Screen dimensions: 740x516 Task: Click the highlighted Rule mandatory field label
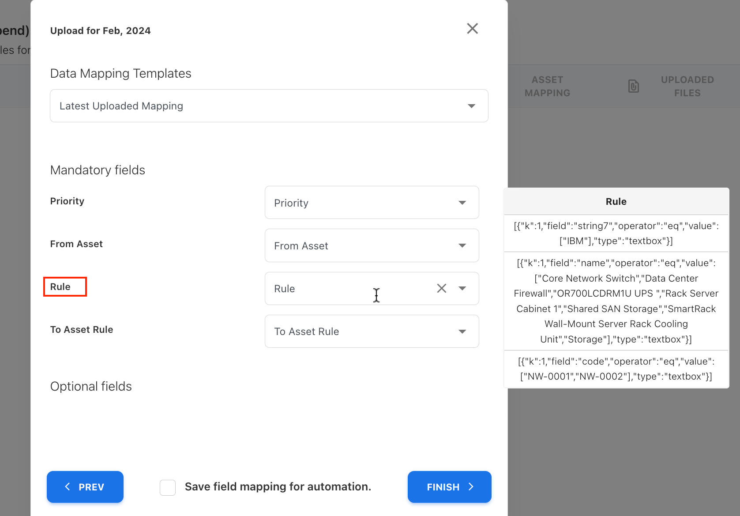coord(60,287)
